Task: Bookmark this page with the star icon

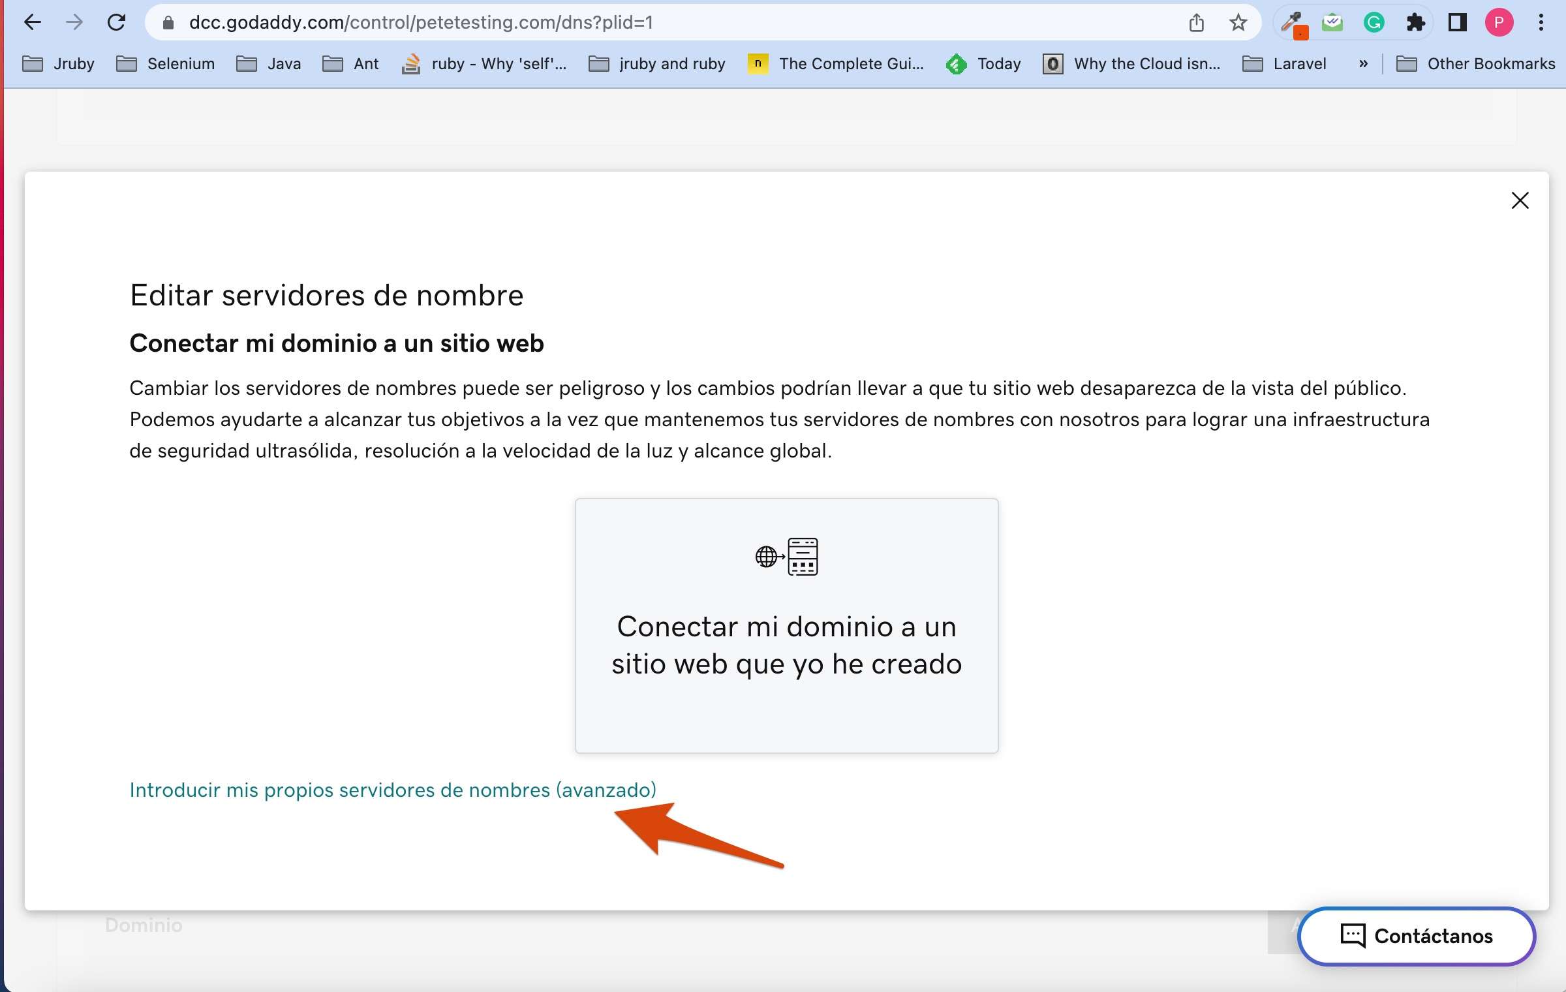Action: tap(1238, 23)
